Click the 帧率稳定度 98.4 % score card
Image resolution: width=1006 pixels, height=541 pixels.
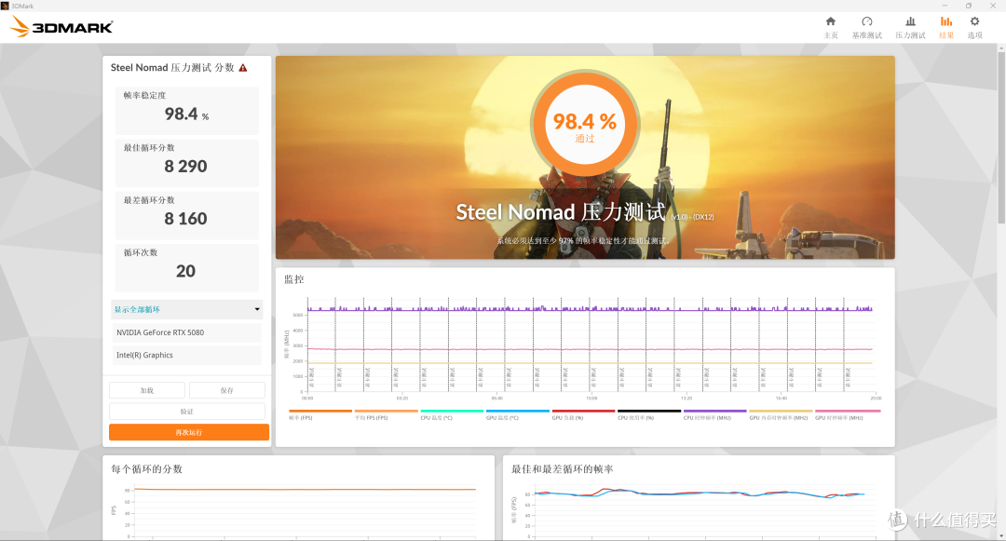(186, 110)
